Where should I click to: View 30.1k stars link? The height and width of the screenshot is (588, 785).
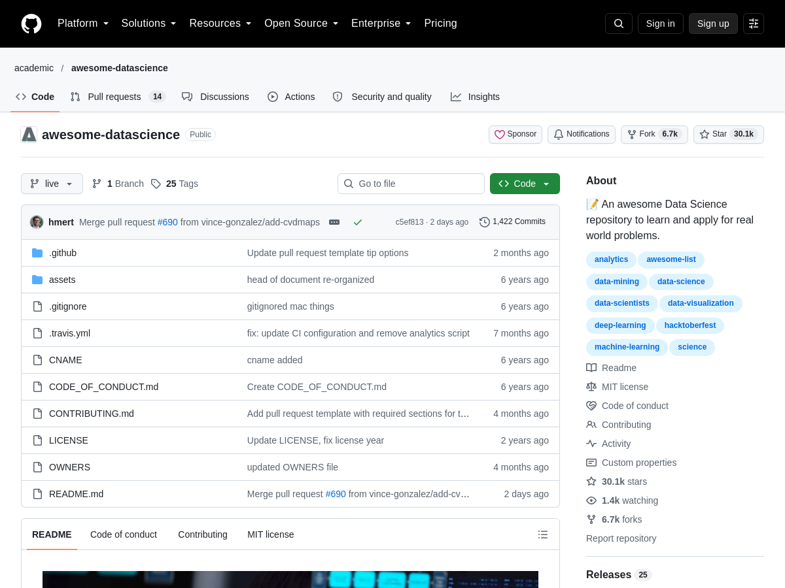pos(617,482)
